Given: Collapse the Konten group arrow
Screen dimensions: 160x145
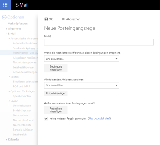Looking at the screenshot, I should pos(9,77).
